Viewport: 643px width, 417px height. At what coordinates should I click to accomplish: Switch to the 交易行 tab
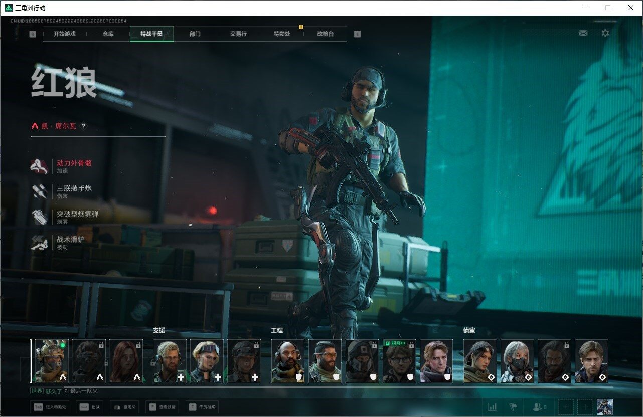tap(238, 34)
